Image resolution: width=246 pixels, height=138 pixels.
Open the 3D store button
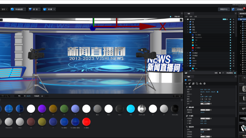click(x=238, y=9)
